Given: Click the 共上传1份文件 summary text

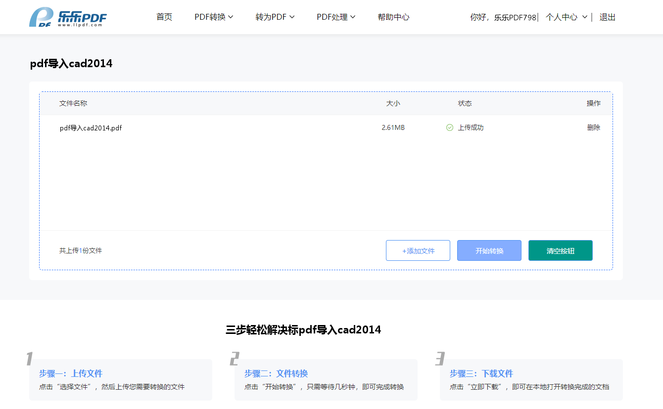Looking at the screenshot, I should (81, 250).
